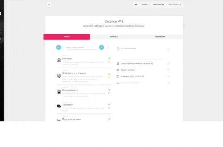The image size is (223, 147).
Task: Click the home icon in breadcrumbs
Action: (x=136, y=4)
